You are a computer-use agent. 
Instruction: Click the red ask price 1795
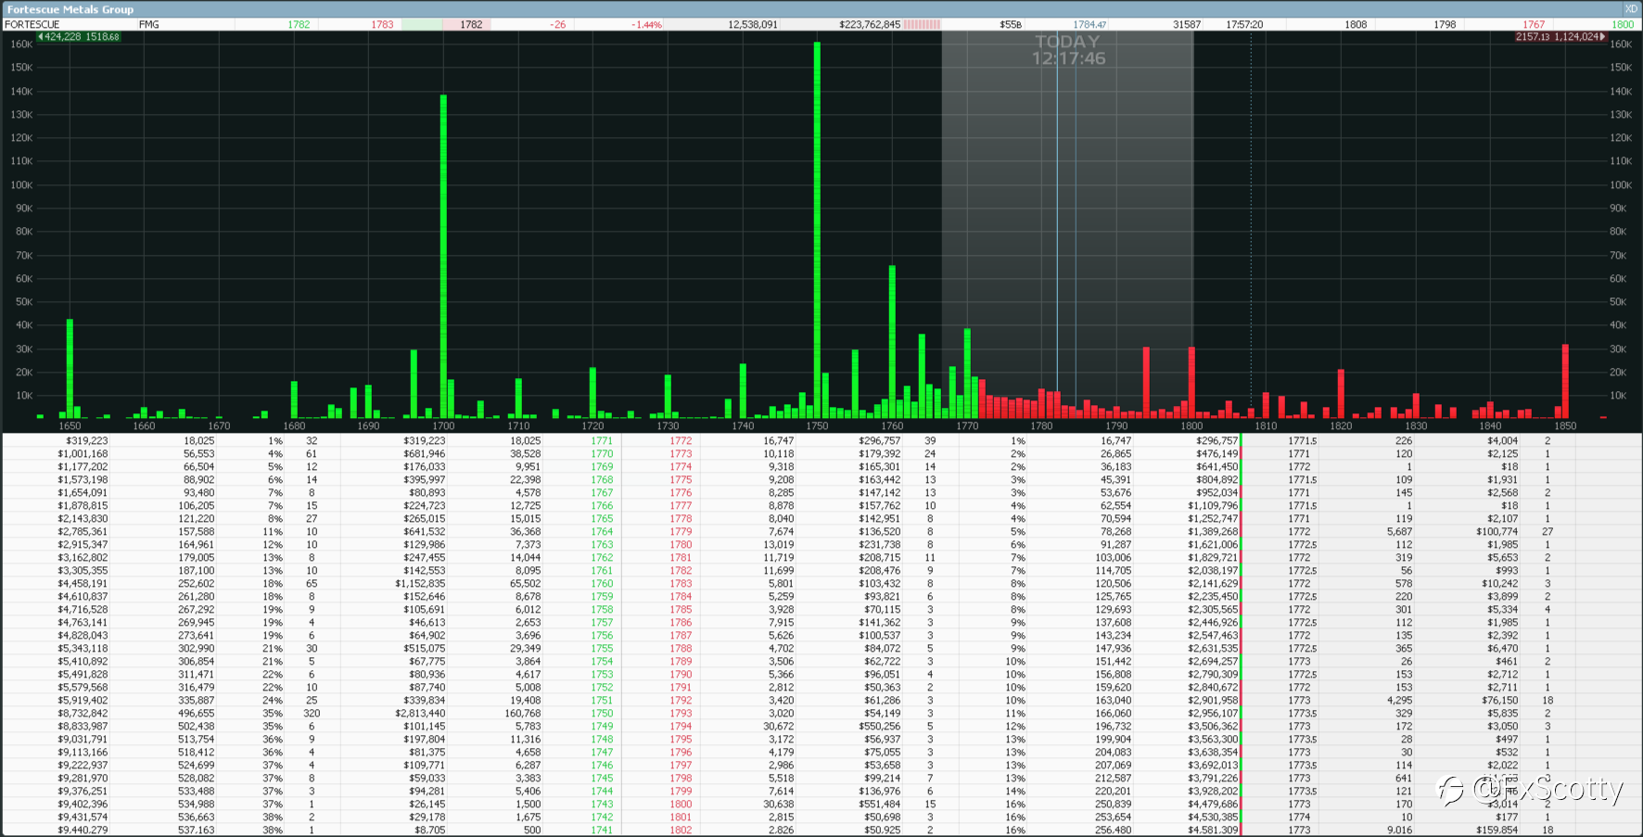click(x=681, y=740)
